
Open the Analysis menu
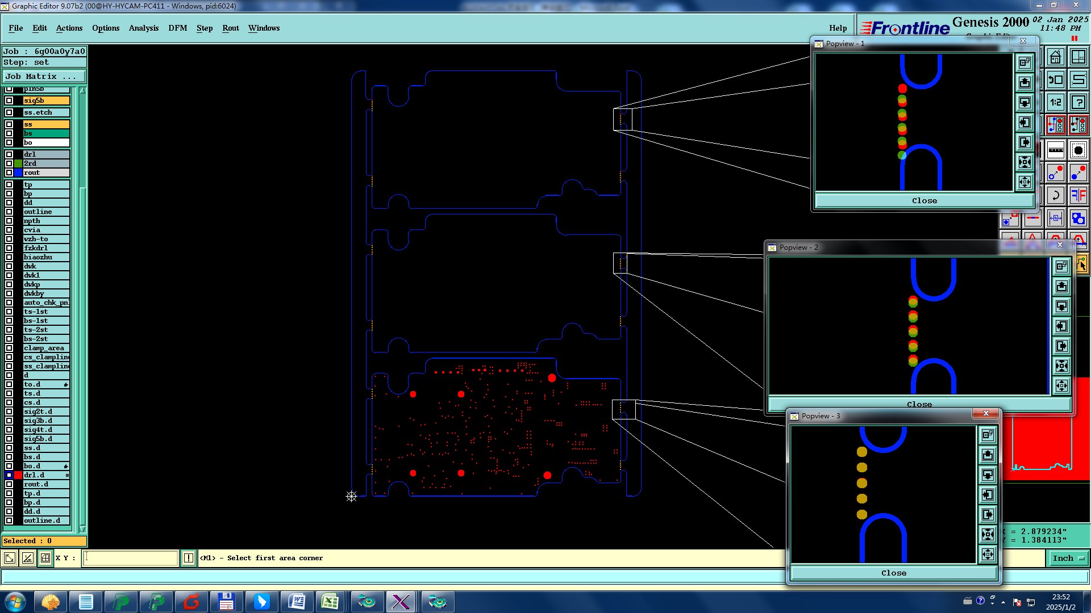tap(143, 28)
